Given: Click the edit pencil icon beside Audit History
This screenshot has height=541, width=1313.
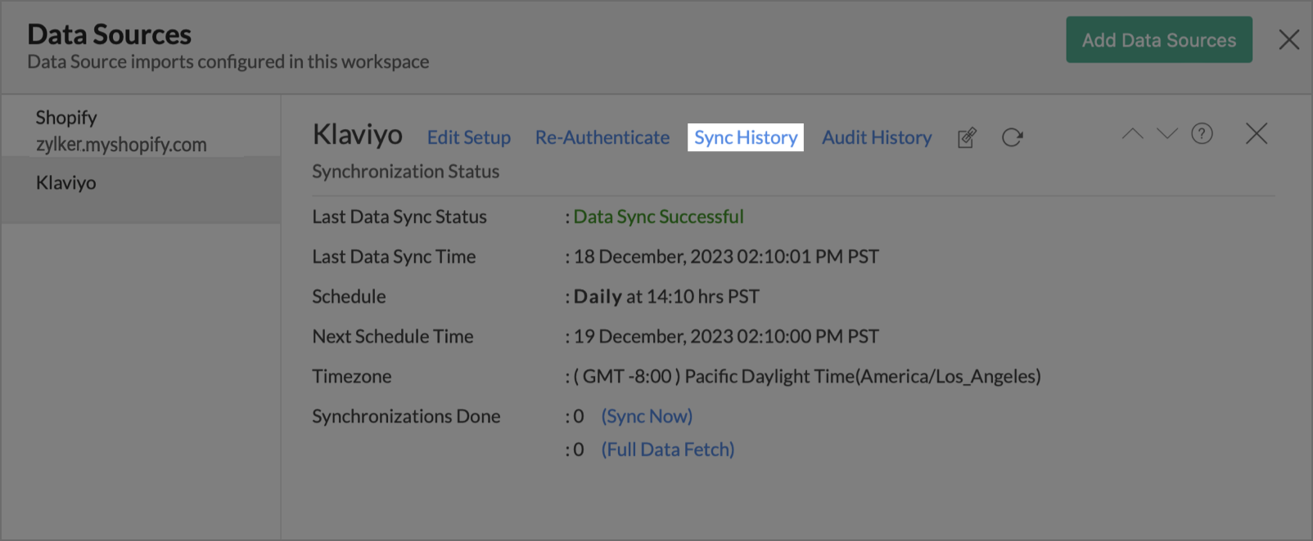Looking at the screenshot, I should (967, 137).
